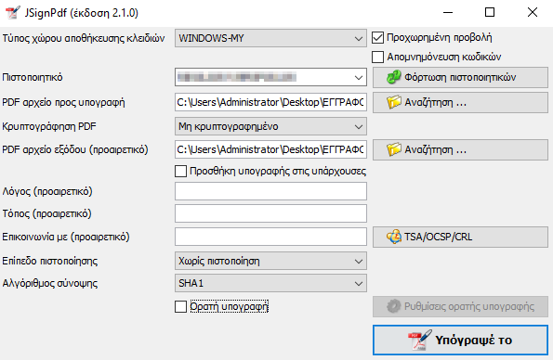Click the green load-certificates icon
This screenshot has height=360, width=553.
click(393, 77)
